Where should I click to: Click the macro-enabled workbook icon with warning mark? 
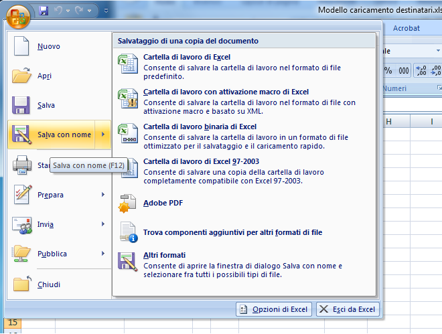(128, 98)
